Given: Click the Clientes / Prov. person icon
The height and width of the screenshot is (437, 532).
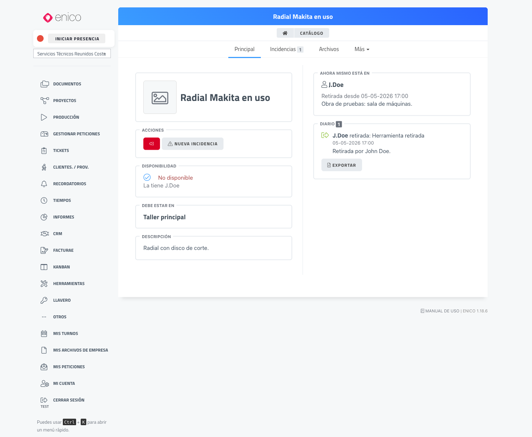Looking at the screenshot, I should point(44,167).
